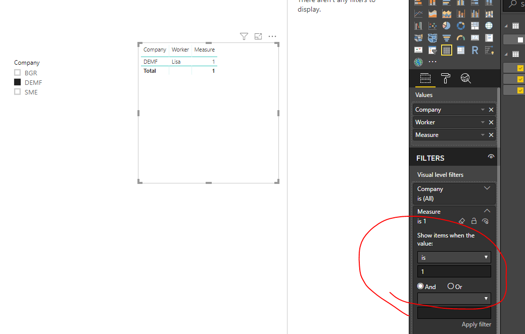The height and width of the screenshot is (334, 525).
Task: Select the 'Lisa' cell in the table
Action: pyautogui.click(x=176, y=62)
